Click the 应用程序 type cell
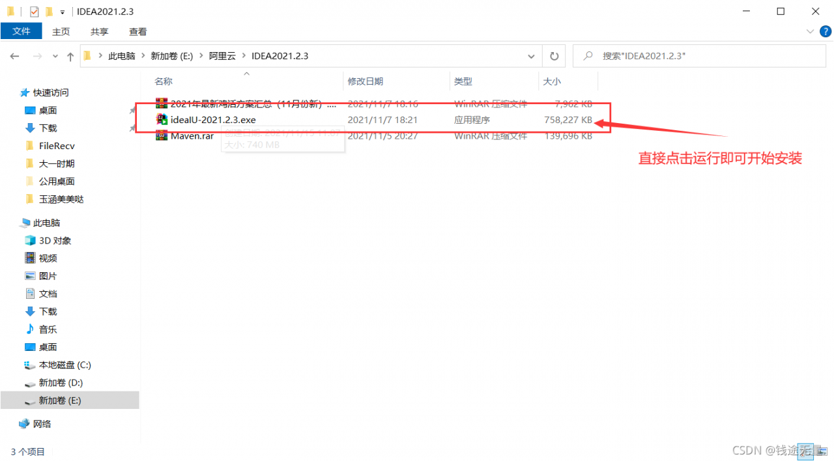This screenshot has width=834, height=461. tap(472, 120)
